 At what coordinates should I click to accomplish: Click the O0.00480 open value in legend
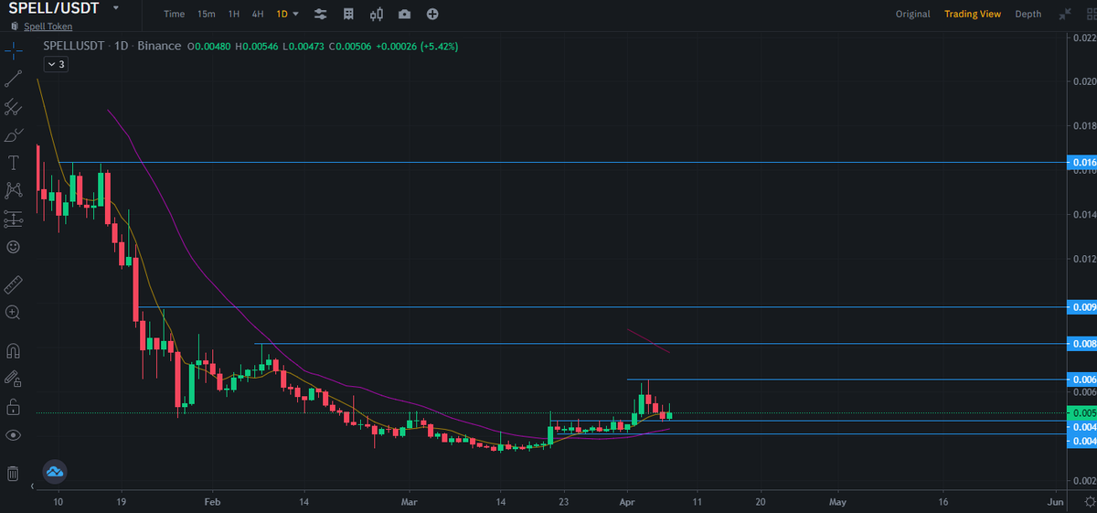pyautogui.click(x=209, y=46)
